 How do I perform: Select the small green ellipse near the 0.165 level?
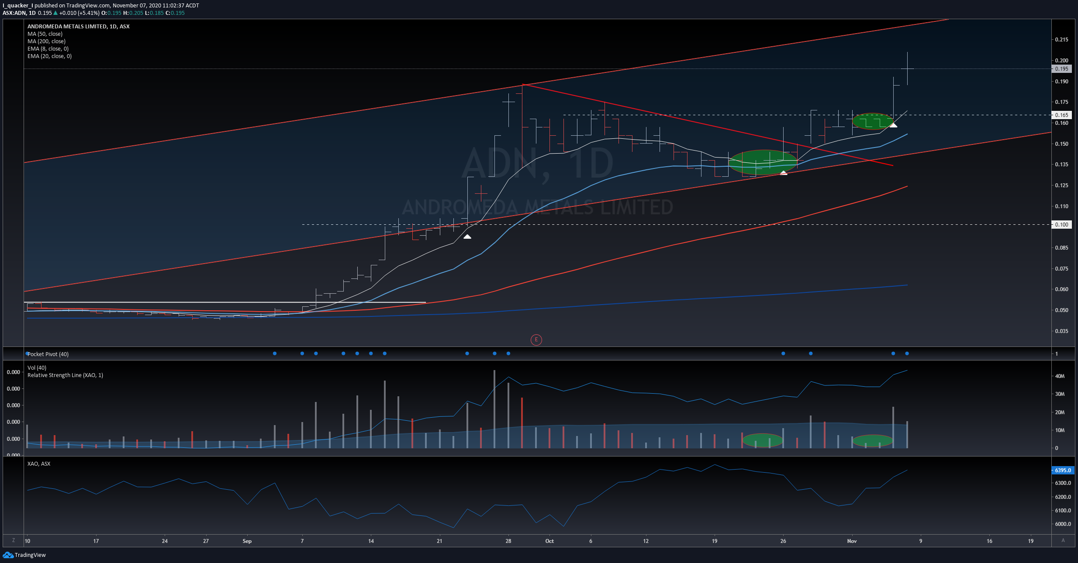(873, 121)
